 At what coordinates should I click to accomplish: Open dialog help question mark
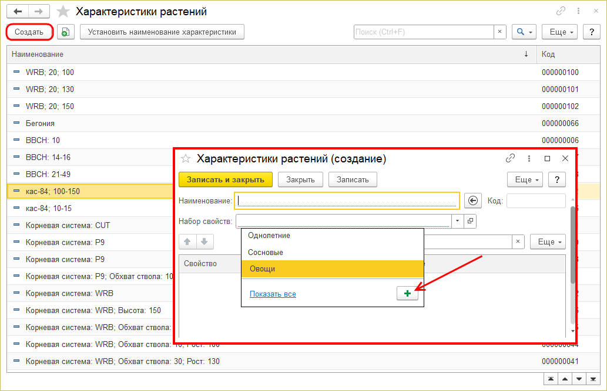point(557,179)
